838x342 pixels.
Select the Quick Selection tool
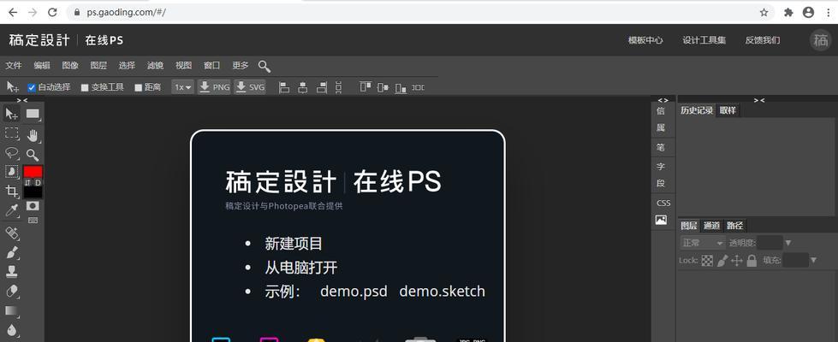click(12, 172)
